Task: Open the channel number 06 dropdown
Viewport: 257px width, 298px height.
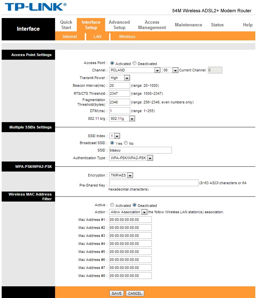Action: 170,70
